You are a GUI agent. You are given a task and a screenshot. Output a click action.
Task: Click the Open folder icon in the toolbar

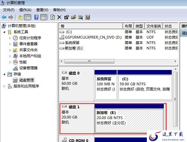(73, 17)
